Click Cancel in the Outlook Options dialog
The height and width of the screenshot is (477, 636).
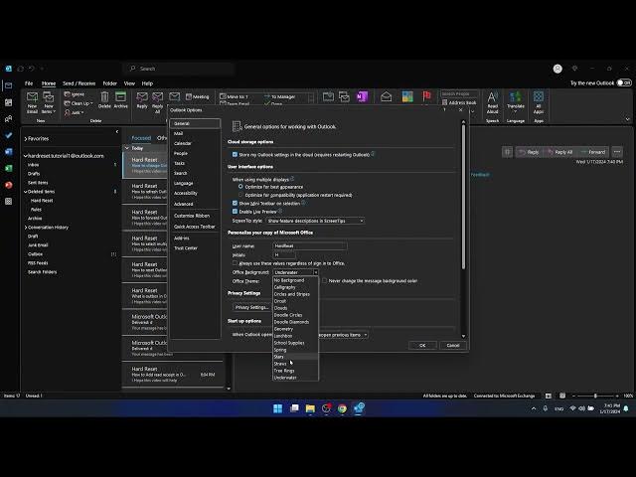[453, 345]
